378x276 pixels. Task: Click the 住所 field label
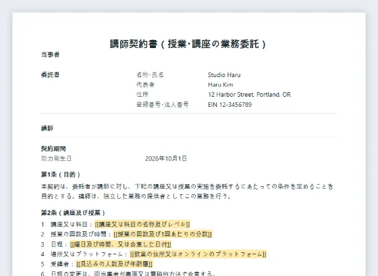tap(142, 95)
